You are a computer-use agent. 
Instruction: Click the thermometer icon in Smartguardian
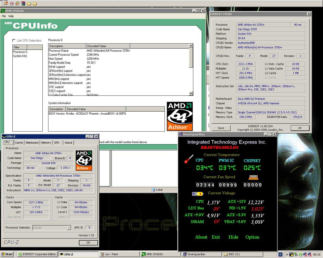coord(189,159)
